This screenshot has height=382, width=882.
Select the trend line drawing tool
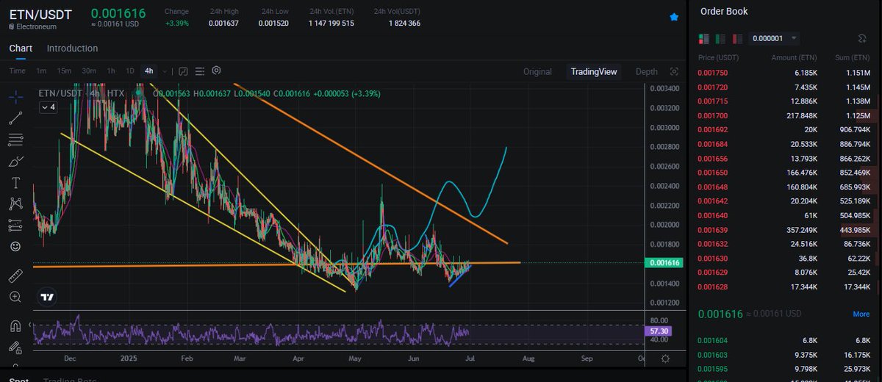[x=15, y=118]
